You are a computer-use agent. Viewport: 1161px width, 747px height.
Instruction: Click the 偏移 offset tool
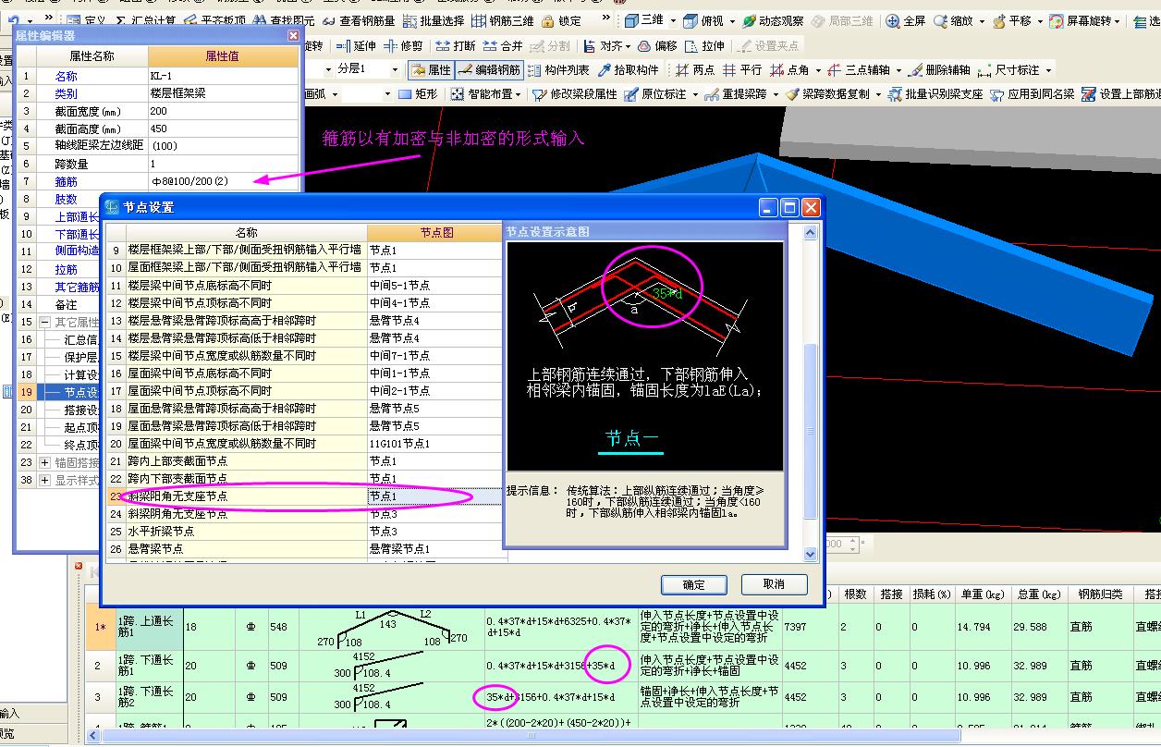pos(656,45)
